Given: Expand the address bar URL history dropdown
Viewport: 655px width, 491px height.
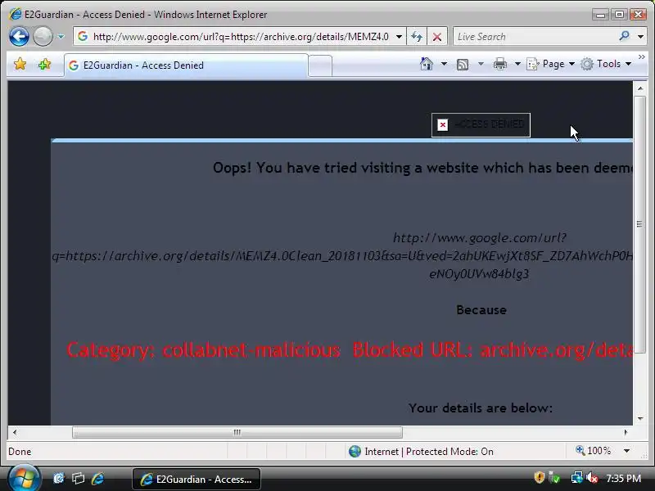Looking at the screenshot, I should tap(399, 37).
